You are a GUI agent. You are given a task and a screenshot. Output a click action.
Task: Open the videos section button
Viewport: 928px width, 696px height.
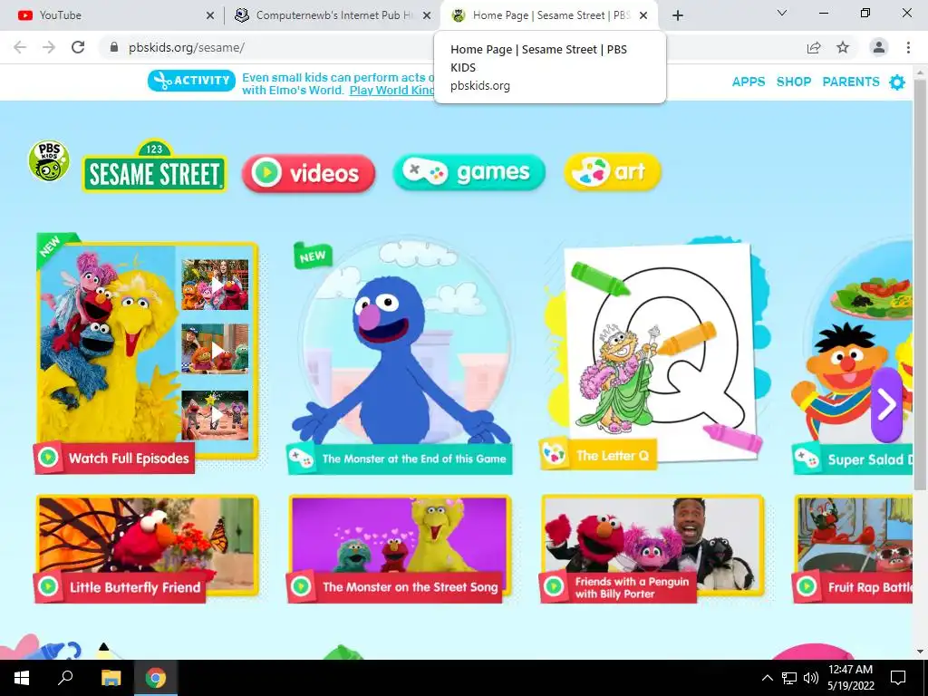coord(308,173)
